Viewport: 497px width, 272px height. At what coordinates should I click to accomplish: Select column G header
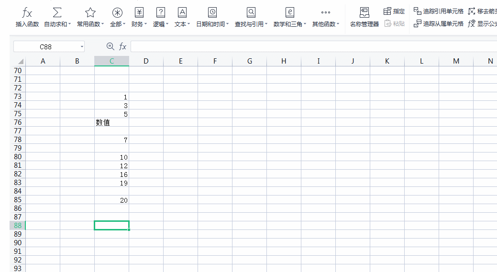[x=249, y=61]
